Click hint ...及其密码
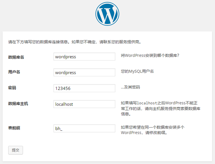Screen dimensions: 215x164 130,87
